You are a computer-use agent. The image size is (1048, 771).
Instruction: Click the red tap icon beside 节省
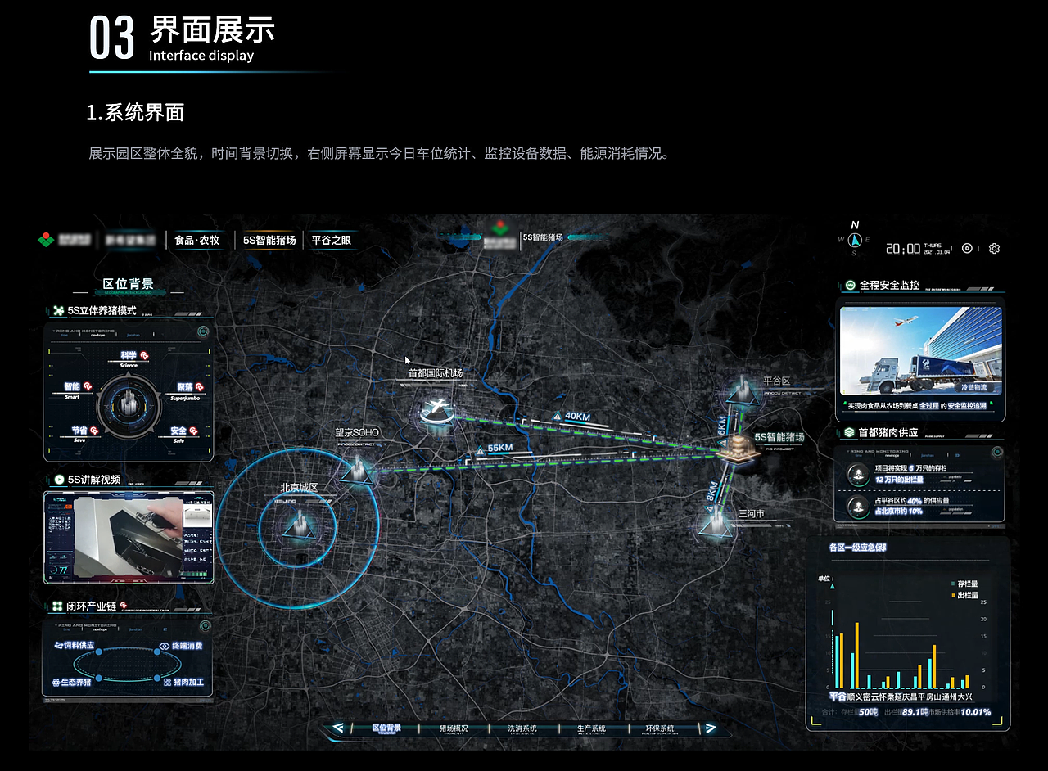[94, 431]
